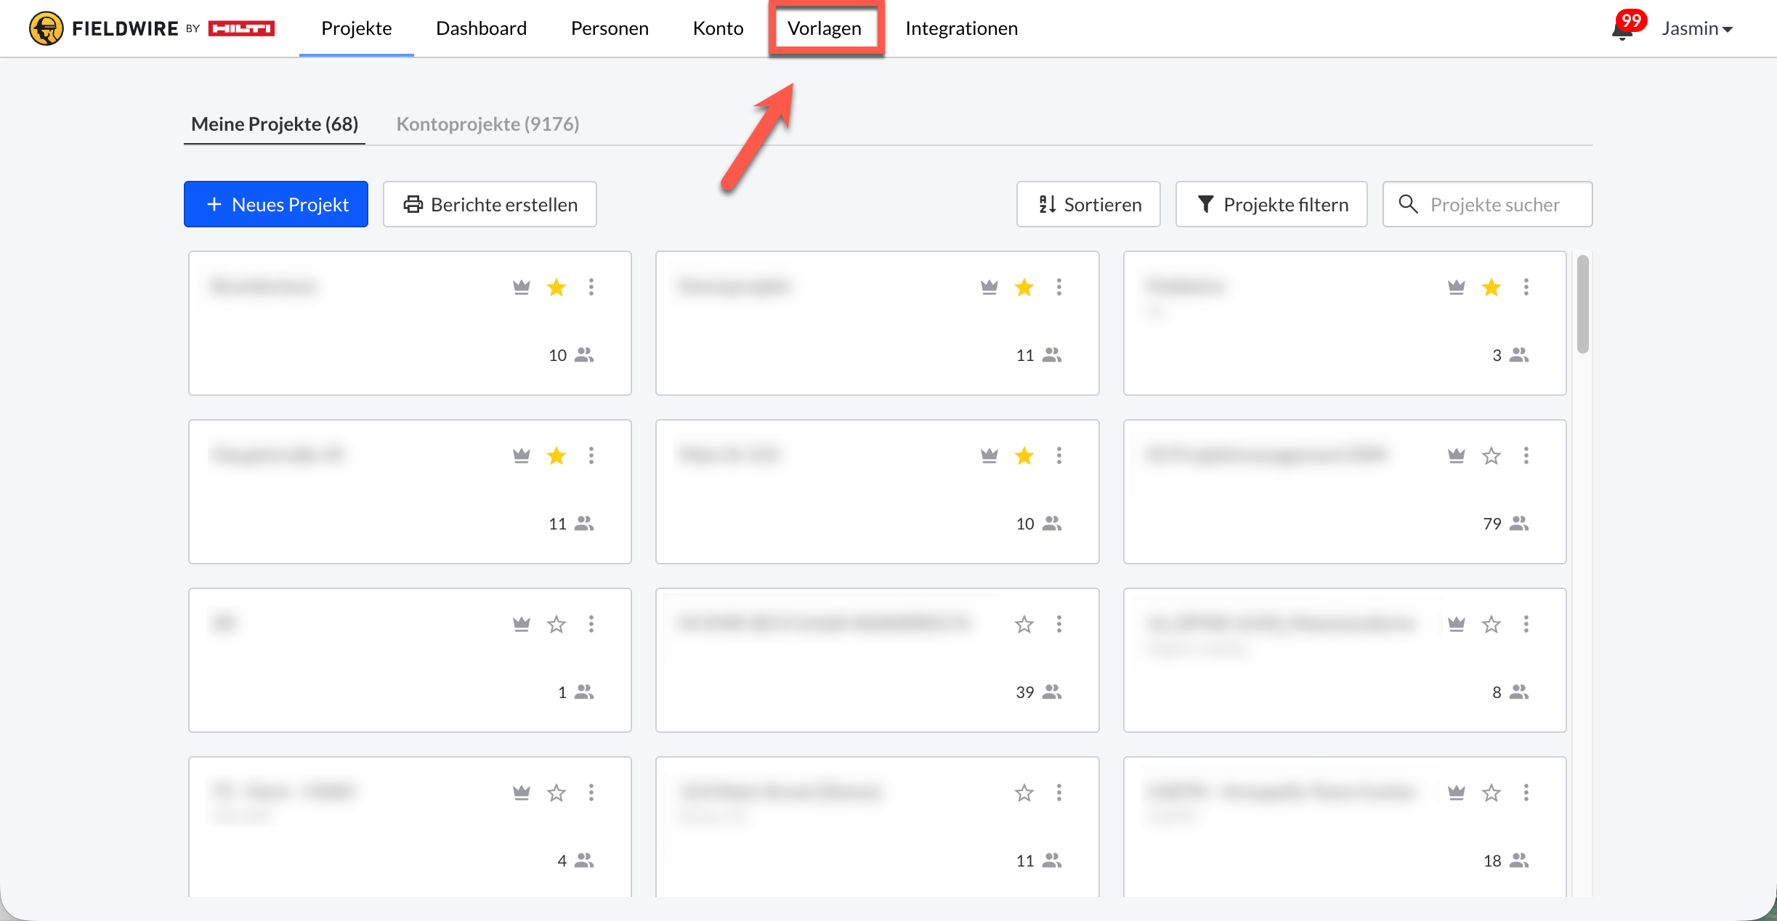This screenshot has height=921, width=1777.
Task: Click people icon beside 18 members count
Action: [1519, 861]
